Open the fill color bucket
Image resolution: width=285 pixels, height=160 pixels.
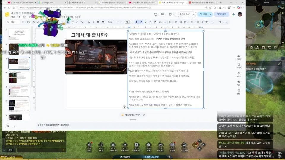tap(89, 22)
